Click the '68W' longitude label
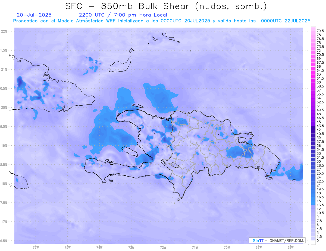This screenshot has height=251, width=326. click(290, 247)
